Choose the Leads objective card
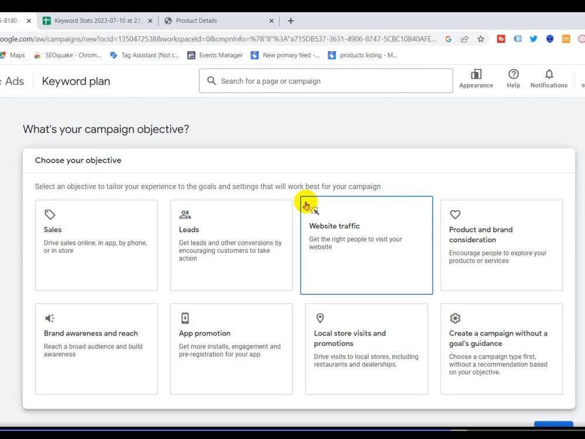Screen dimensions: 585x439 [x=231, y=245]
